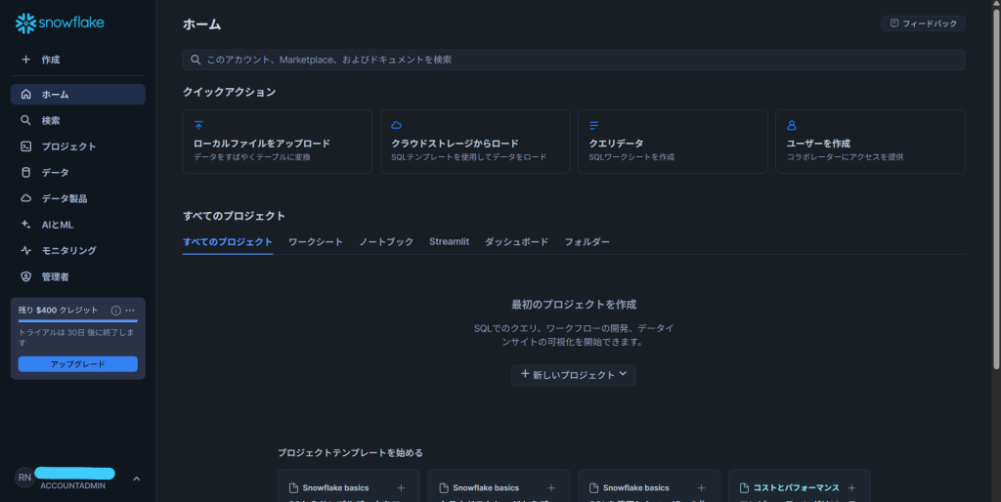Click the plus icon next to 作成
1001x502 pixels.
(x=25, y=60)
